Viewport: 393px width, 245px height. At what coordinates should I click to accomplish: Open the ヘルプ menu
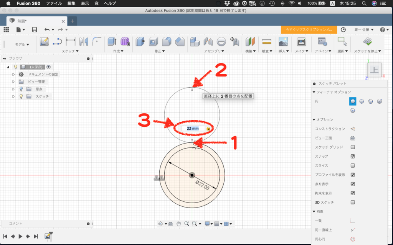point(110,3)
